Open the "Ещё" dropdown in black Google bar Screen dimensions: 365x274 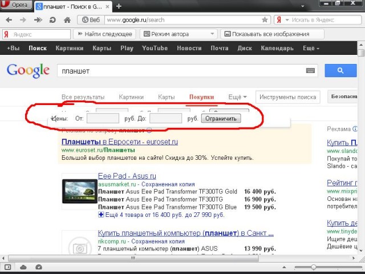click(x=311, y=49)
